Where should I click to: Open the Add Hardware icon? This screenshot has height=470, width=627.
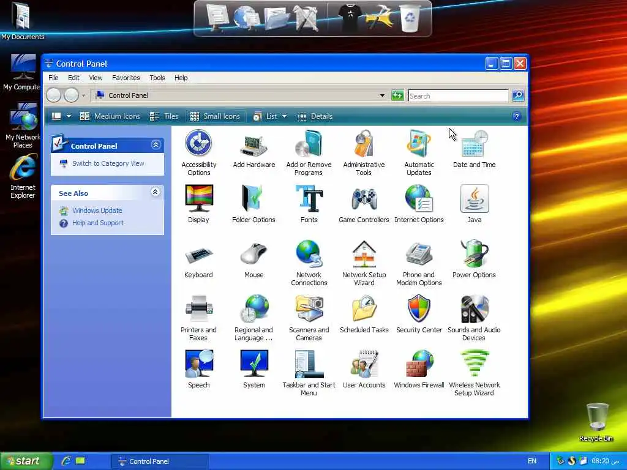254,149
